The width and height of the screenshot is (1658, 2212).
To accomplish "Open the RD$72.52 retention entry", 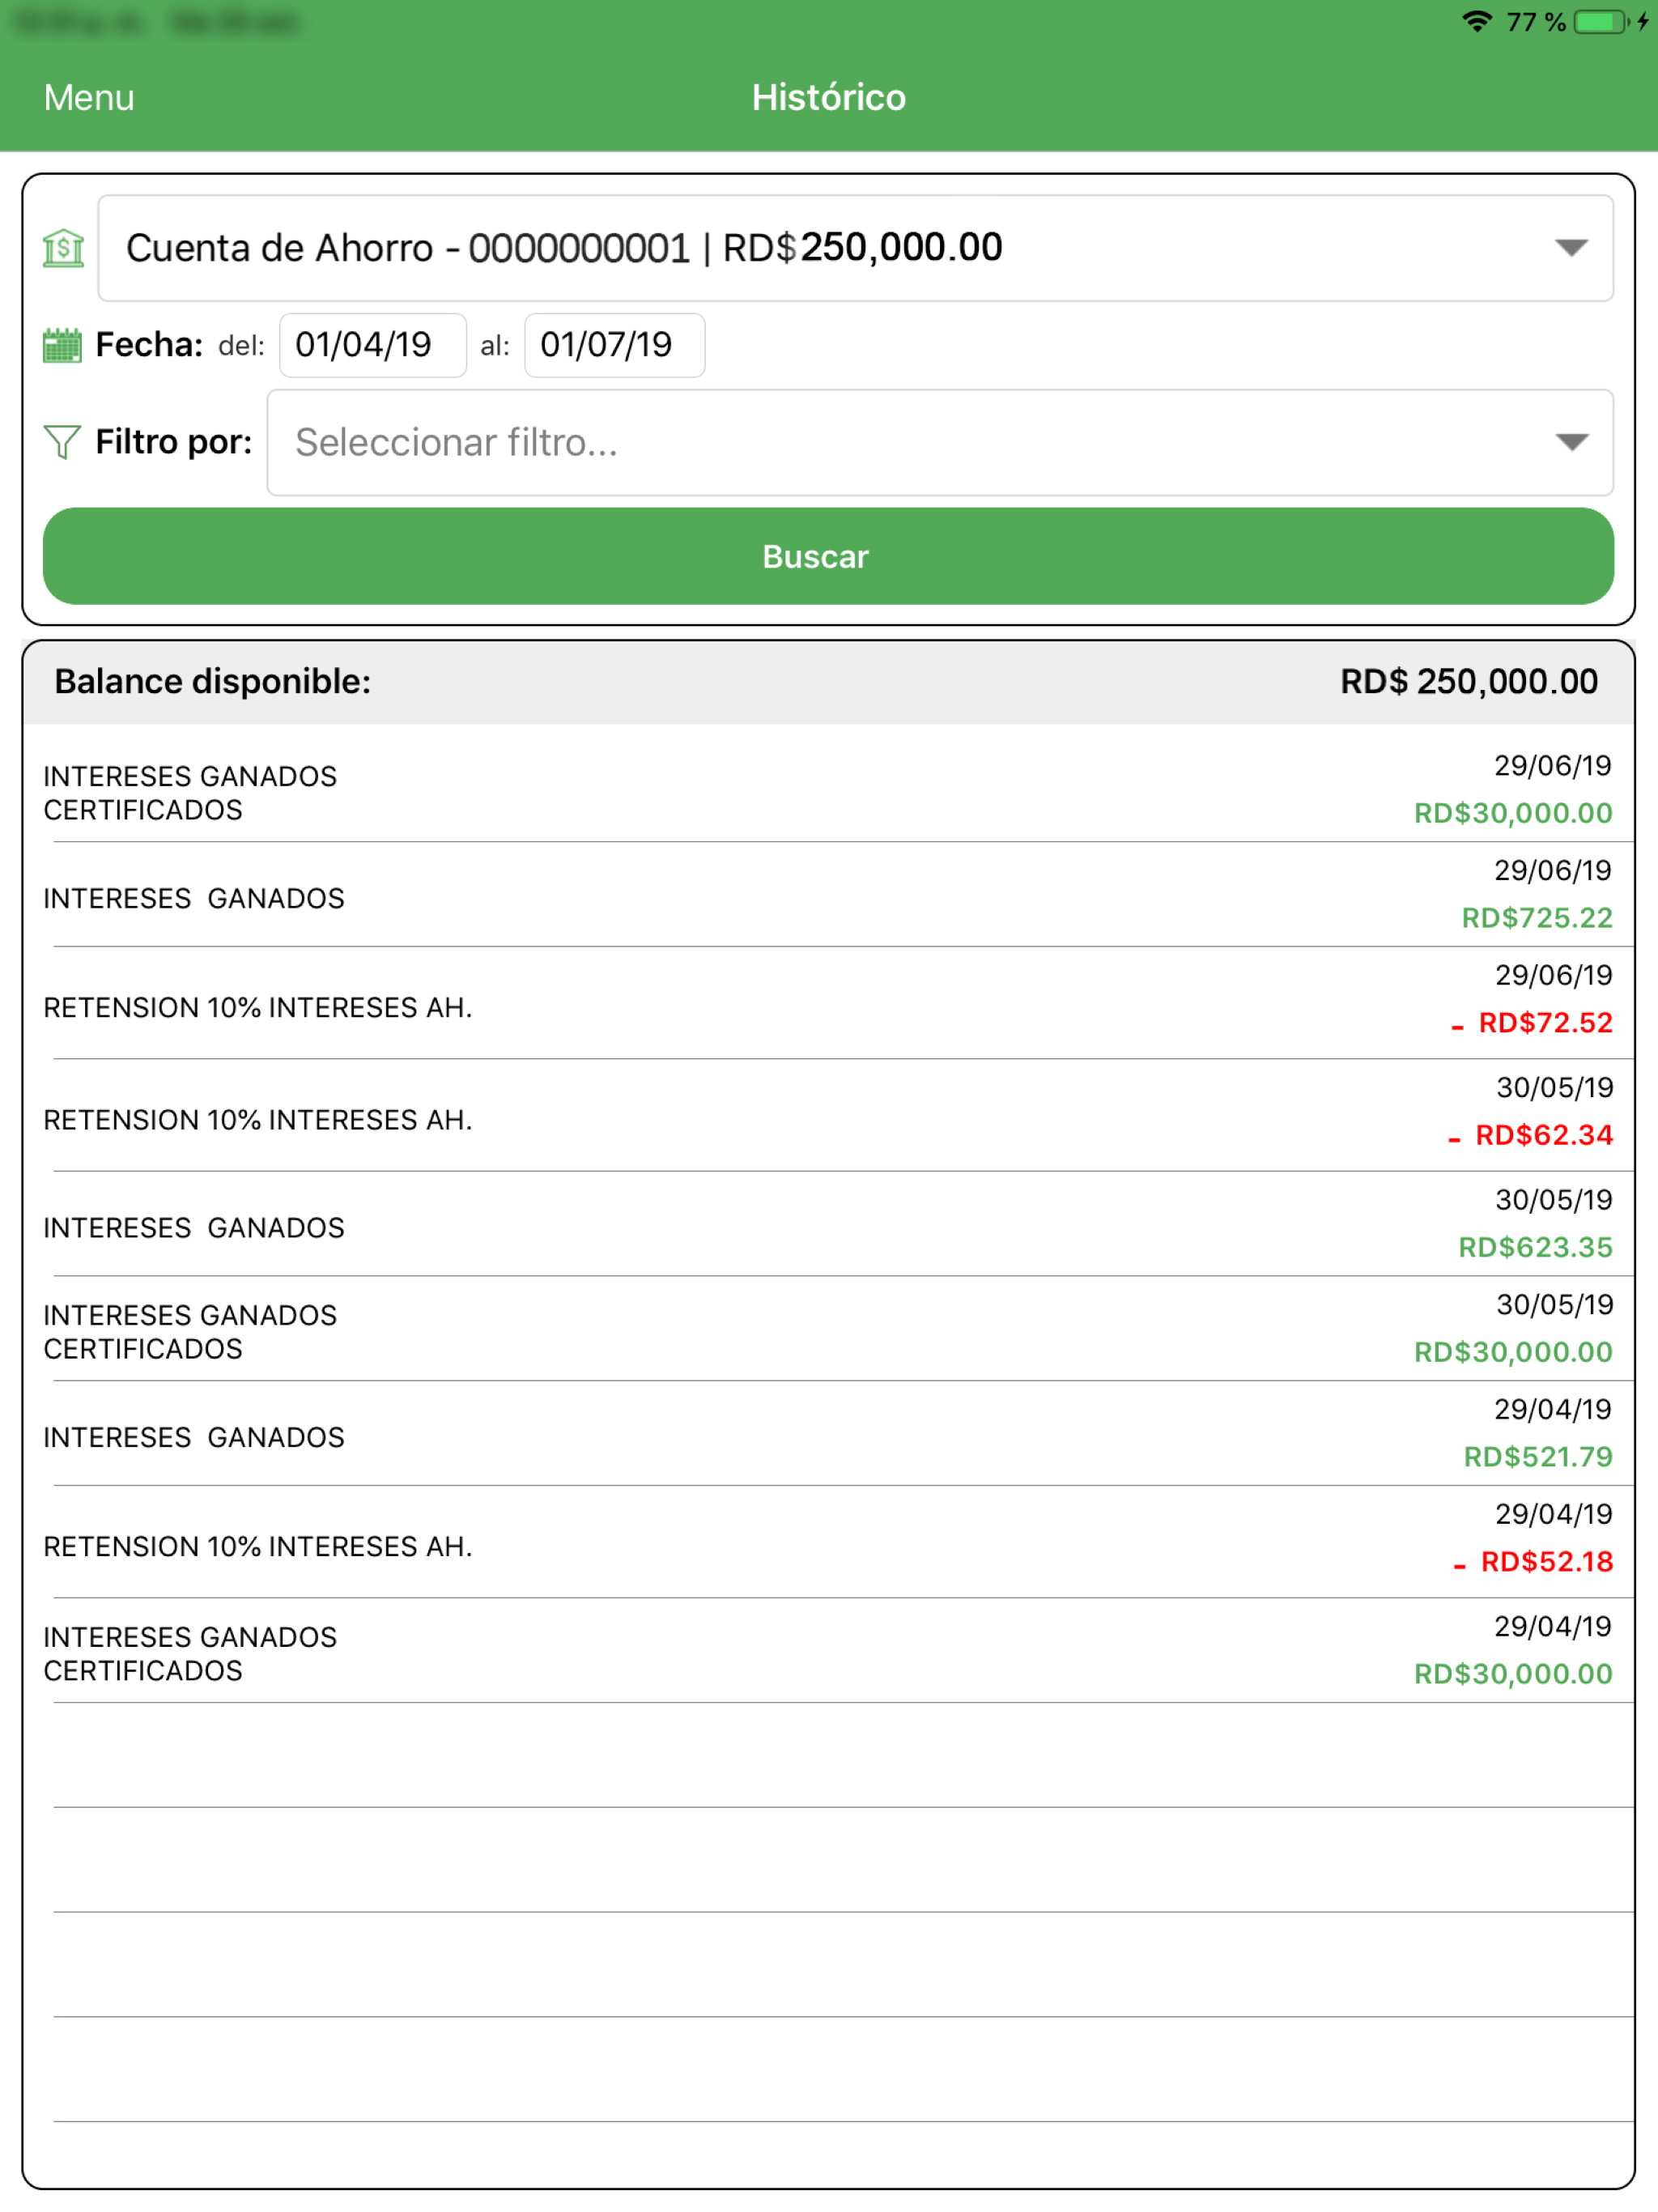I will [x=828, y=1003].
